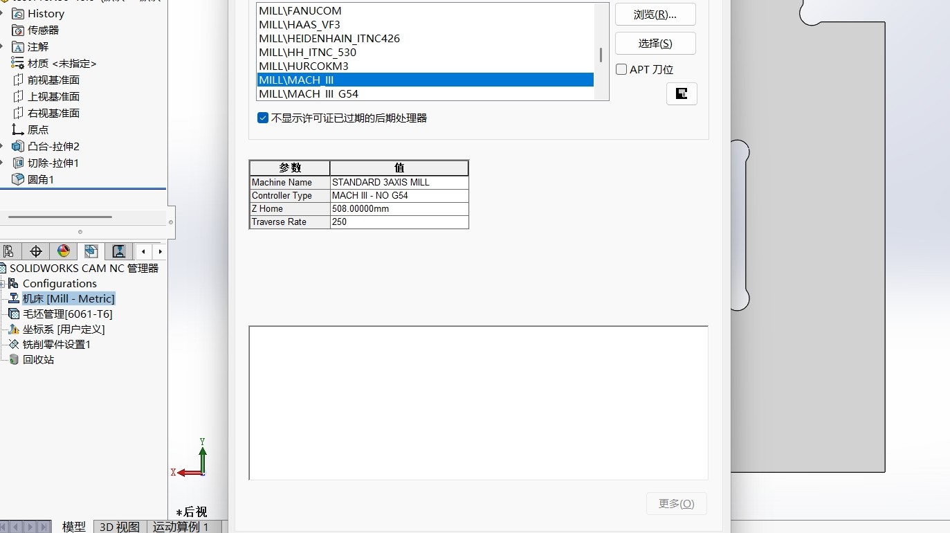
Task: Switch to the 3D 视图 tab
Action: tap(120, 527)
